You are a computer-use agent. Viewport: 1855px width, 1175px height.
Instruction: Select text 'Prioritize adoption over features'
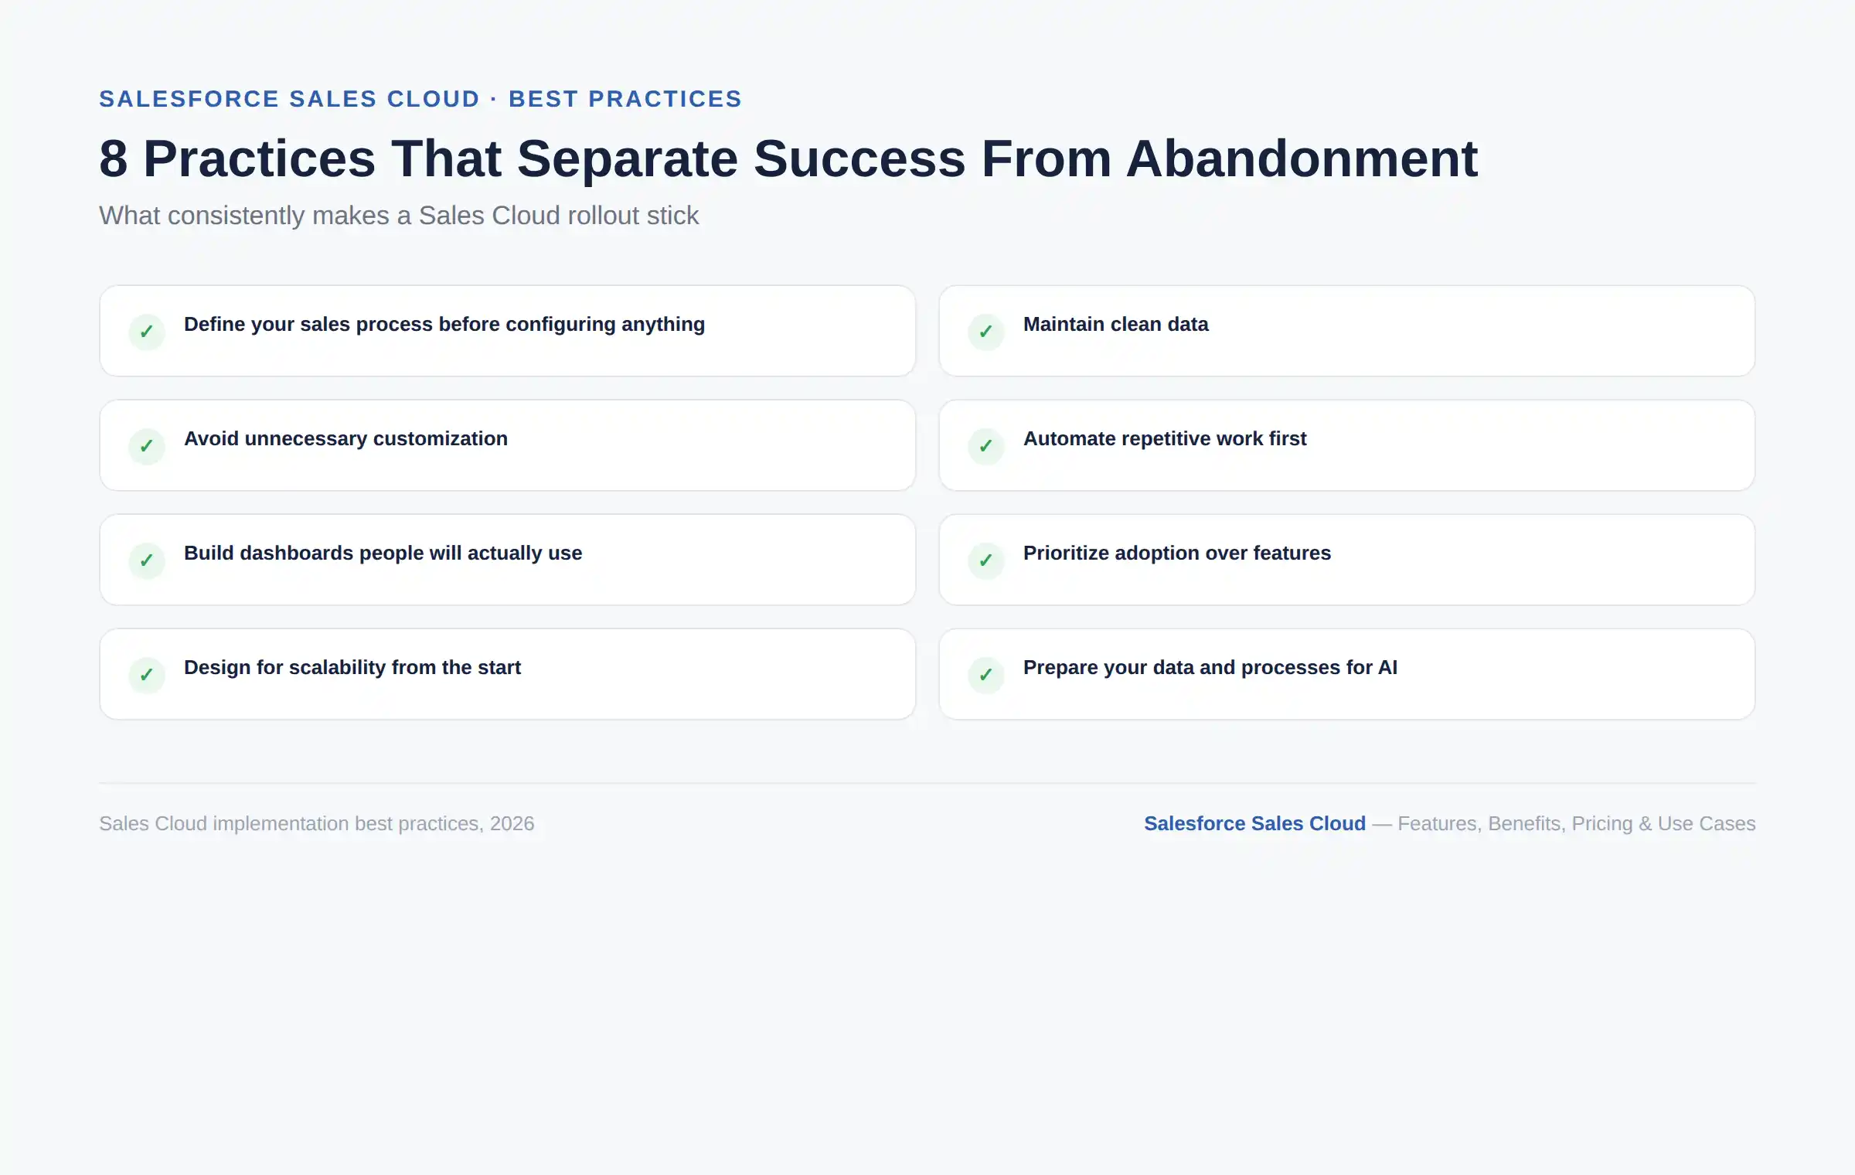[1177, 553]
